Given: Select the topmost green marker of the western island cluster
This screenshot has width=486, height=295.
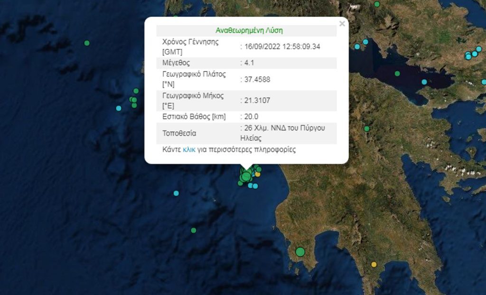Looking at the screenshot, I should [x=136, y=91].
